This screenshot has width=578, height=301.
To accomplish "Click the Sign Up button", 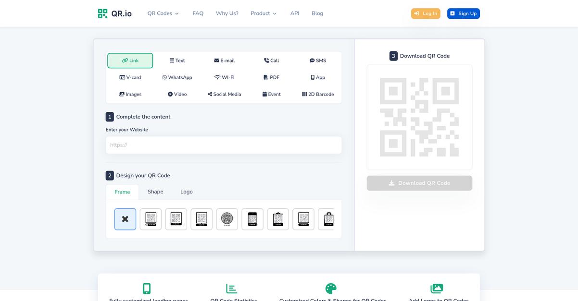I will (x=464, y=13).
